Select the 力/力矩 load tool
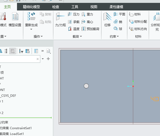 [60, 19]
